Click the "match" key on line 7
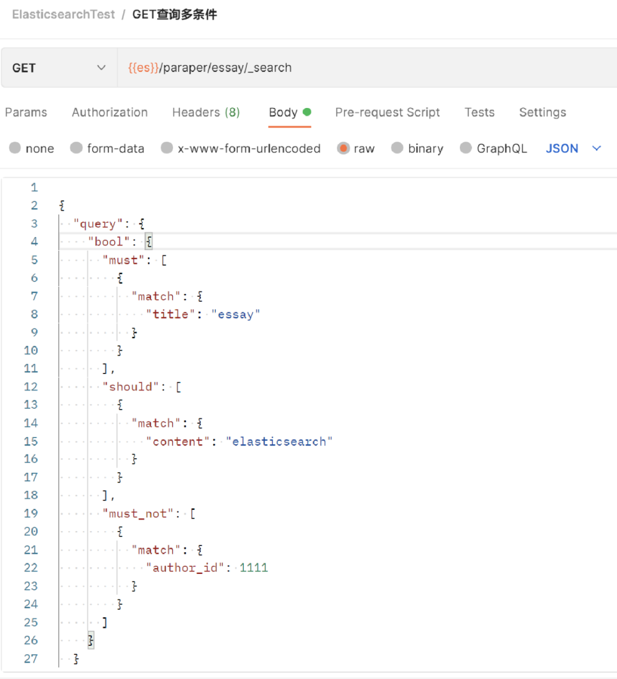 coord(156,296)
